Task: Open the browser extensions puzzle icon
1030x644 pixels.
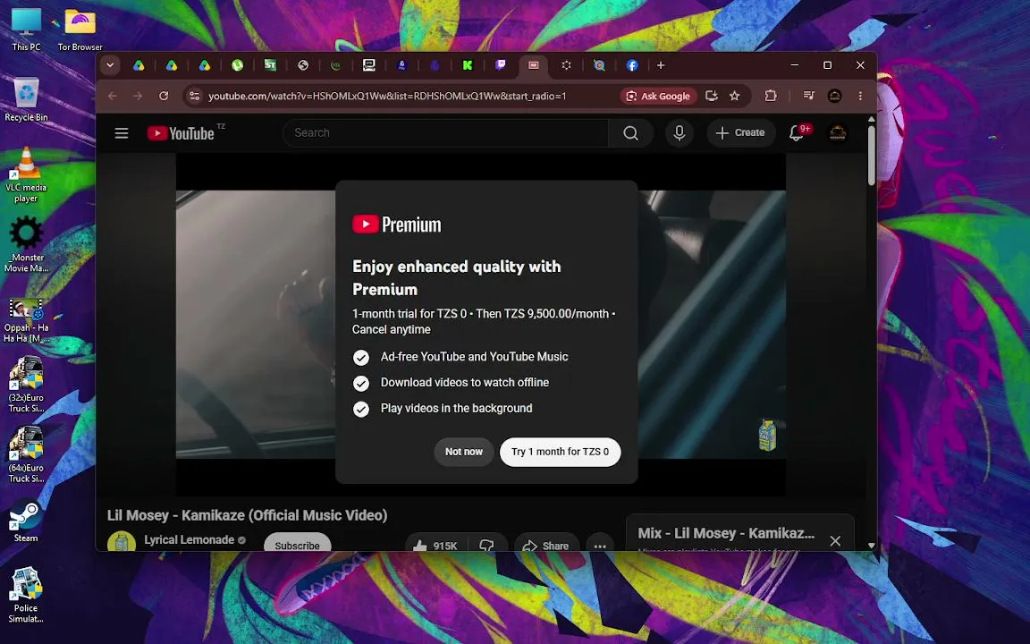Action: 771,96
